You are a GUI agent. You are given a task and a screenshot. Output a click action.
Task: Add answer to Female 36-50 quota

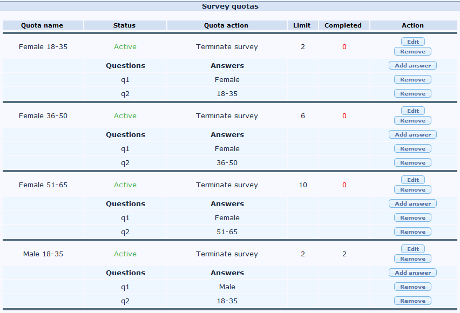[x=412, y=135]
